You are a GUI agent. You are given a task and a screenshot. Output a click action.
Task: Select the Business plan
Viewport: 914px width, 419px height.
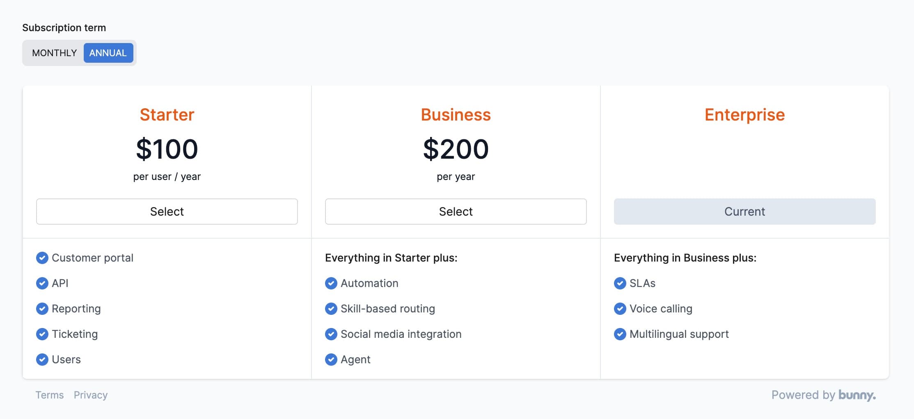tap(456, 212)
